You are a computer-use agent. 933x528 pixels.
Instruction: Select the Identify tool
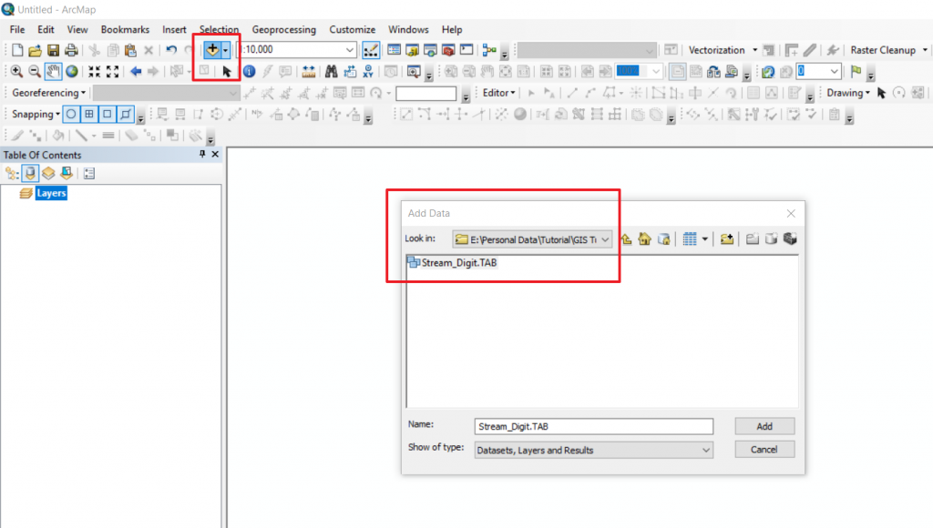249,72
